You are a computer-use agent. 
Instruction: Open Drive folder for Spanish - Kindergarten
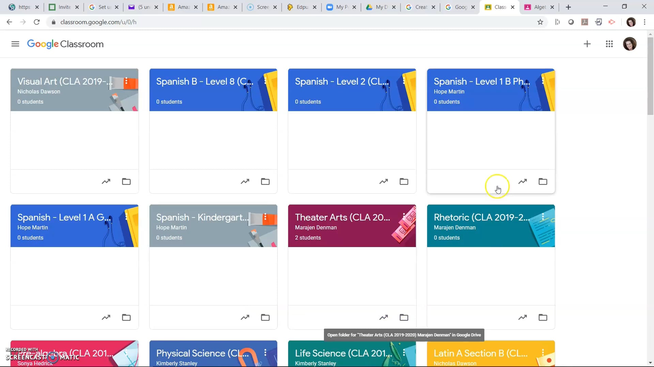tap(265, 317)
